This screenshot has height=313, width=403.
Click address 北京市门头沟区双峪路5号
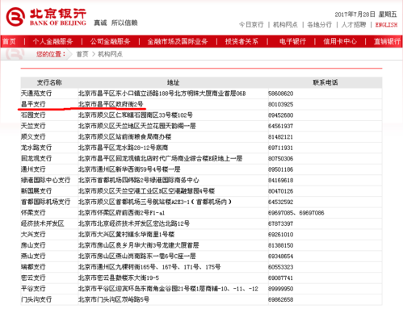click(x=114, y=299)
